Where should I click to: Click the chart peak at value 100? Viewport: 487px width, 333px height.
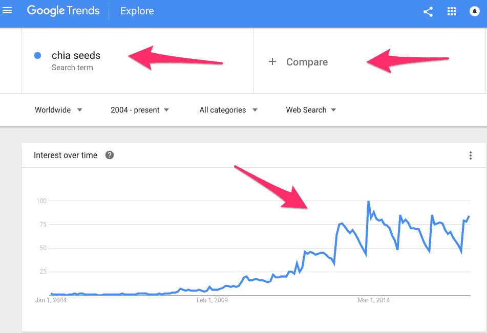(368, 202)
